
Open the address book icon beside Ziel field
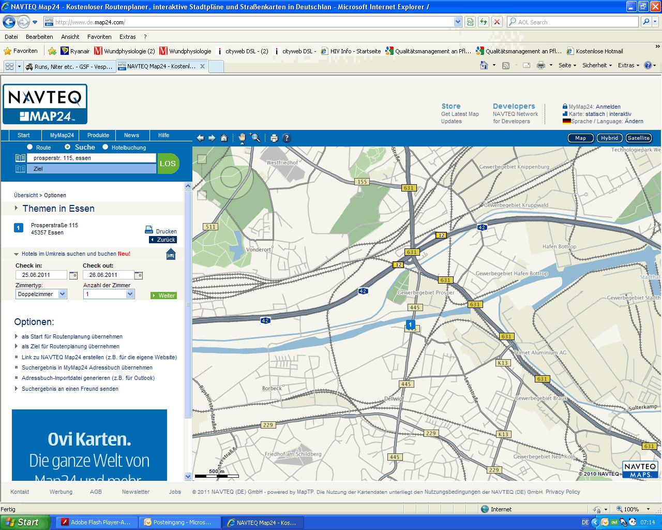point(20,169)
